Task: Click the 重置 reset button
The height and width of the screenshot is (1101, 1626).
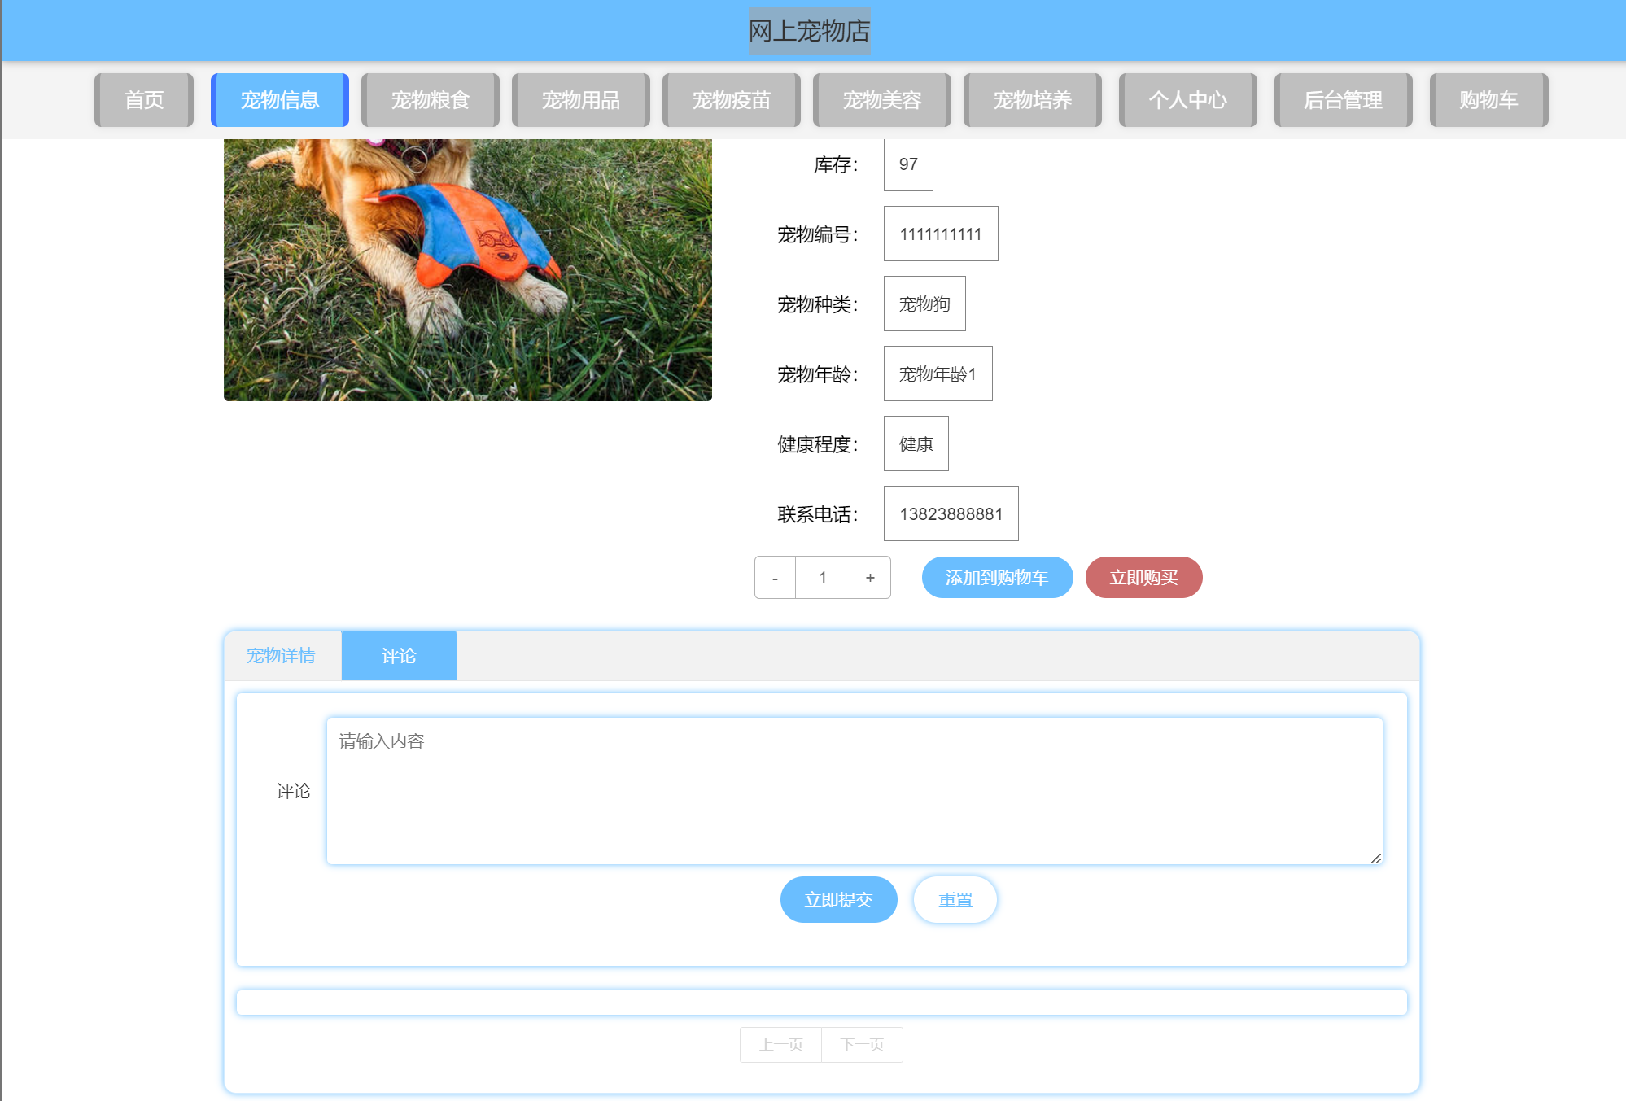Action: [955, 900]
